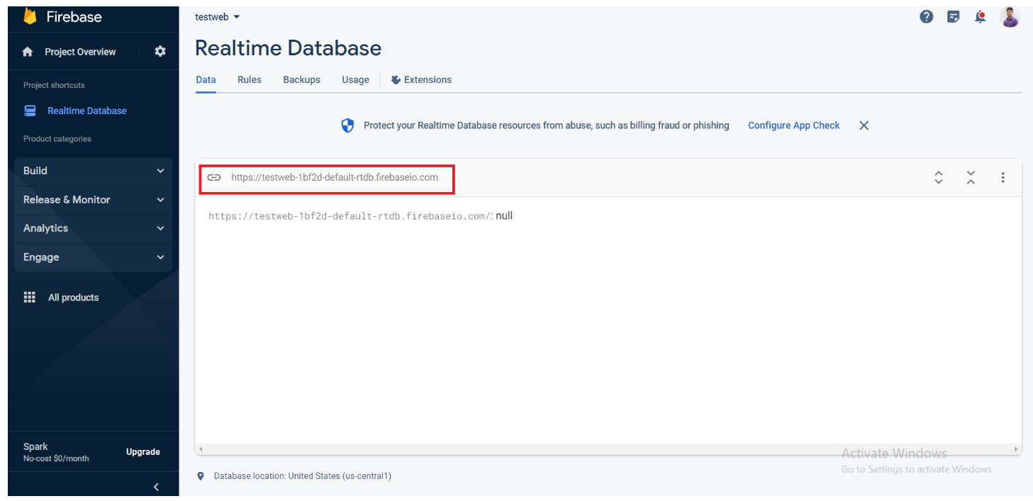Image resolution: width=1033 pixels, height=501 pixels.
Task: Open Realtime Database in sidebar
Action: 87,111
